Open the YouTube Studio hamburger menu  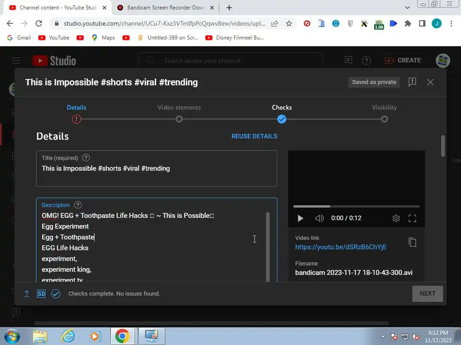(16, 61)
